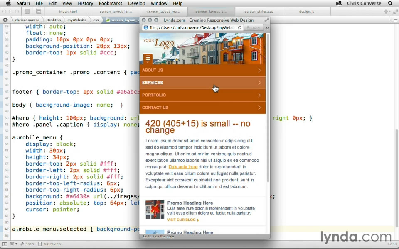
Task: Open the Help menu
Action: (x=177, y=3)
